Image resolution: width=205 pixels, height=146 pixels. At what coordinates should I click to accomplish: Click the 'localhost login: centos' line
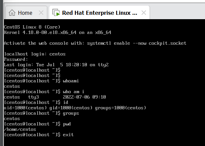tap(35, 54)
